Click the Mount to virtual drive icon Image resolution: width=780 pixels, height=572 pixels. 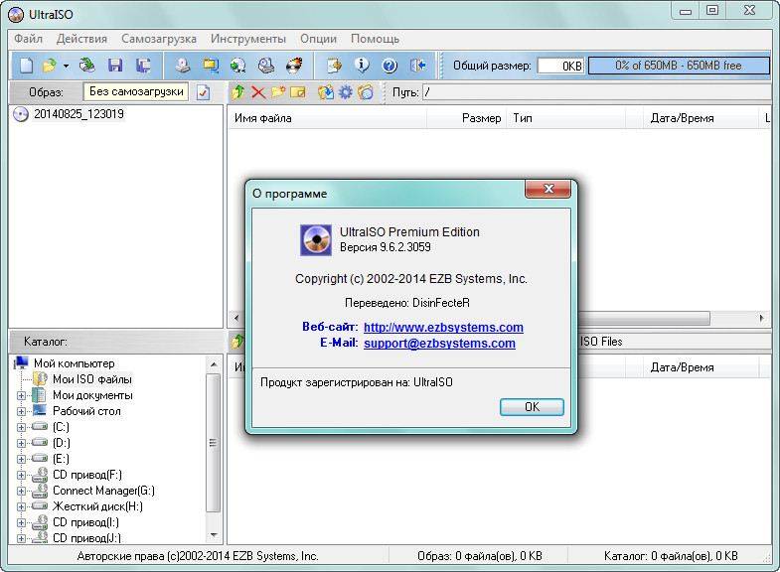point(266,66)
